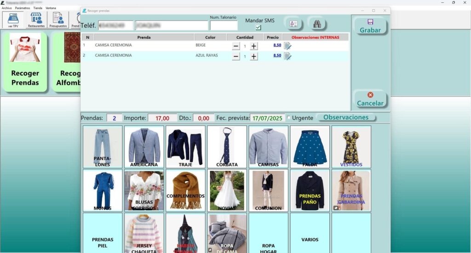471x253 pixels.
Task: Open the customer card icon button
Action: (293, 23)
